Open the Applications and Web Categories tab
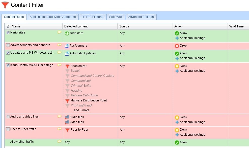The height and width of the screenshot is (148, 249). [53, 17]
